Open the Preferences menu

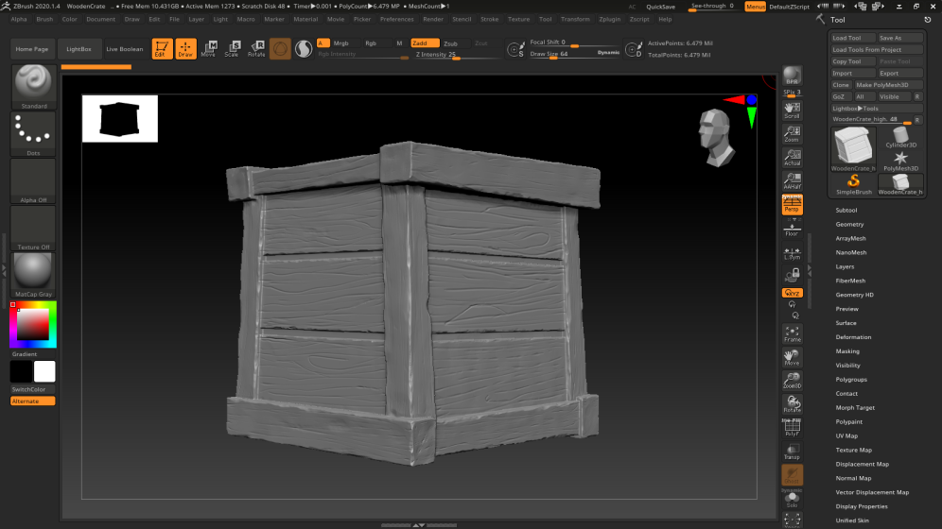[396, 19]
